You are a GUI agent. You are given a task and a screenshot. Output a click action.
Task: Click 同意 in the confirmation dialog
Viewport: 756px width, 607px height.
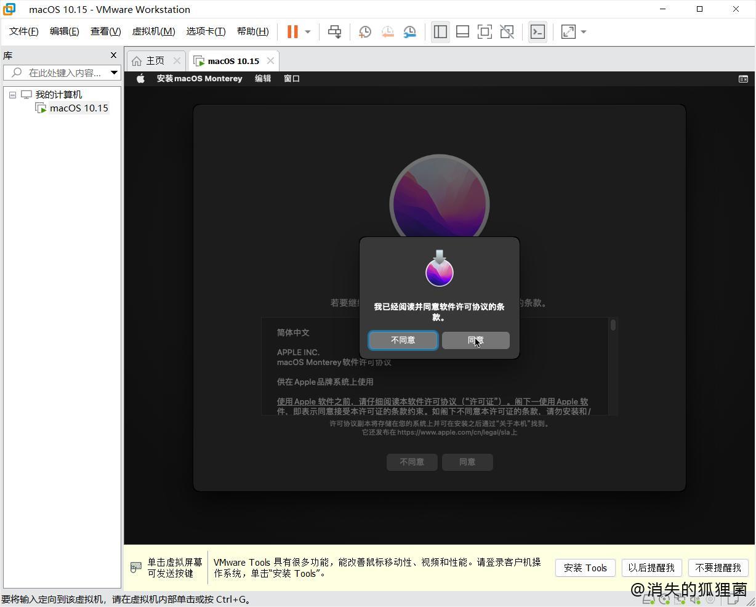(476, 340)
